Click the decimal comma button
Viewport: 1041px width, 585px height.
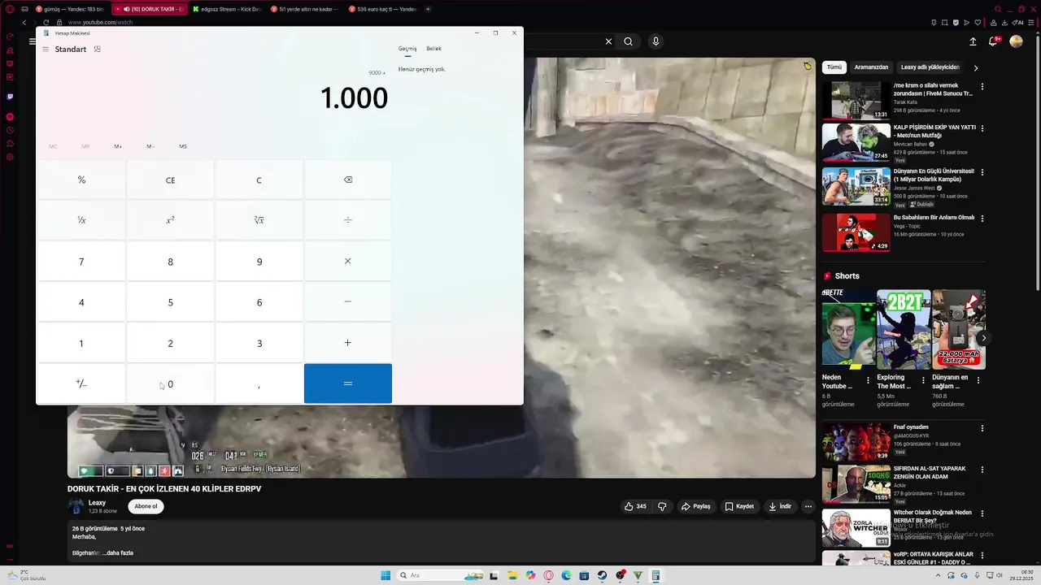(259, 383)
